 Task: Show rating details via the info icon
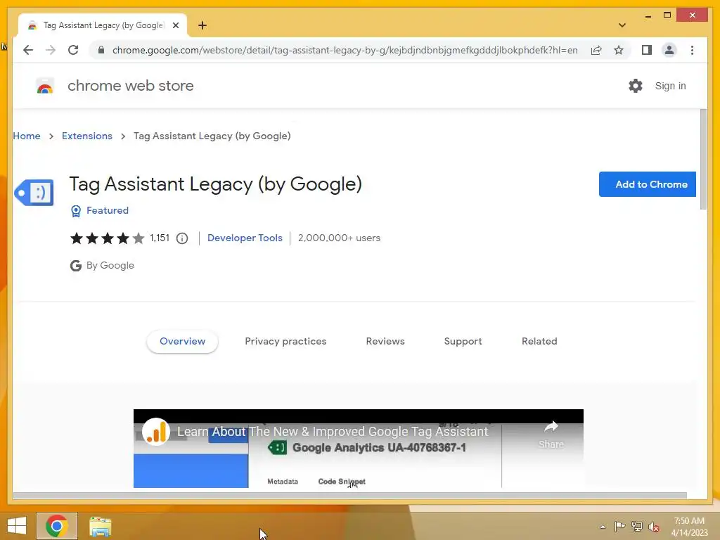coord(182,238)
